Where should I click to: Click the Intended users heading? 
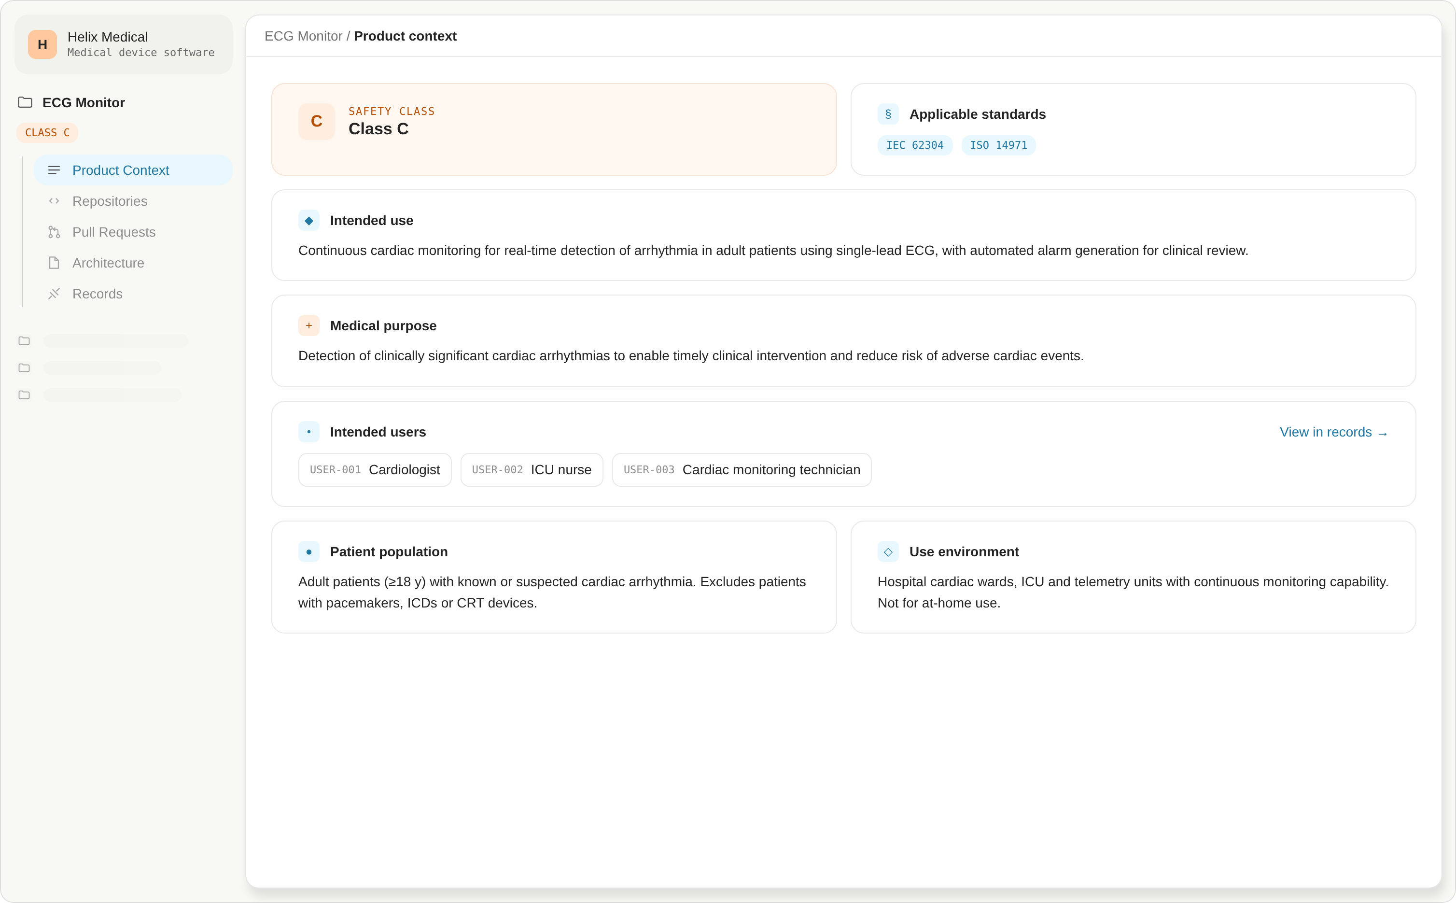click(378, 432)
